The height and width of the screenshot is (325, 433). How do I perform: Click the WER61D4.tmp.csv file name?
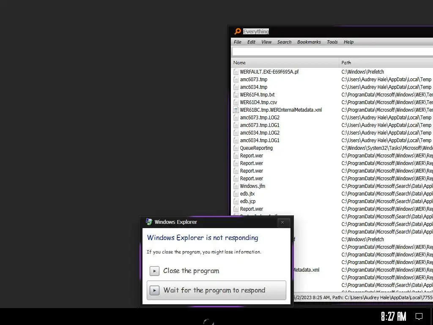point(258,102)
